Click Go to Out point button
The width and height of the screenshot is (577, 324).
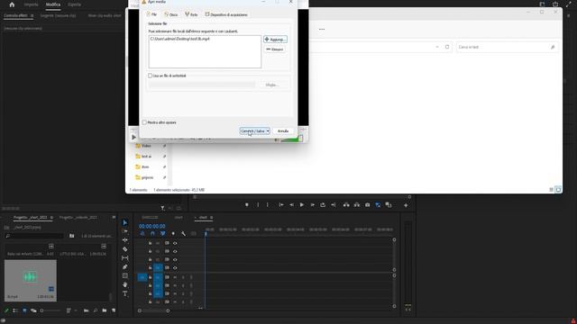[333, 205]
